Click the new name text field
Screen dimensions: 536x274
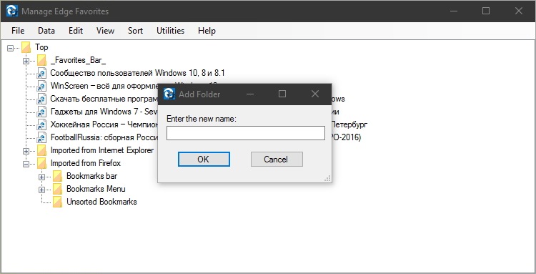click(x=246, y=133)
